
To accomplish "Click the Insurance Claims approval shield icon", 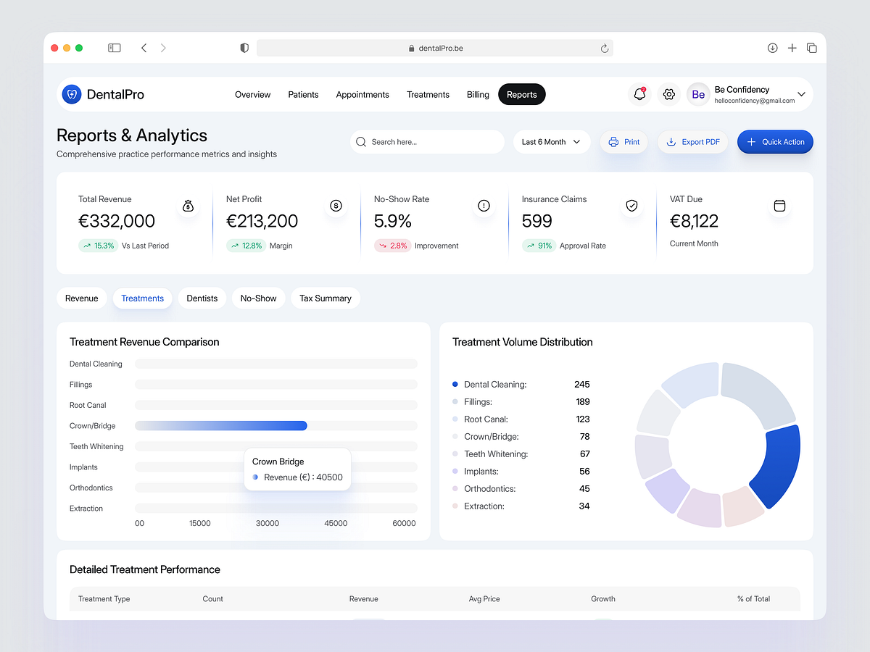I will pyautogui.click(x=632, y=206).
